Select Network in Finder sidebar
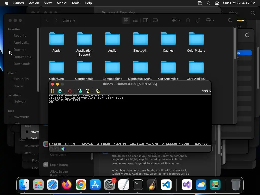 (20, 101)
